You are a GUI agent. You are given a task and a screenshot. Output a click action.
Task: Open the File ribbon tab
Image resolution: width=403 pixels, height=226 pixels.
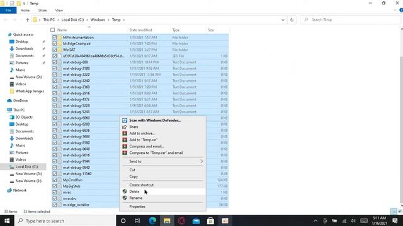[x=8, y=10]
